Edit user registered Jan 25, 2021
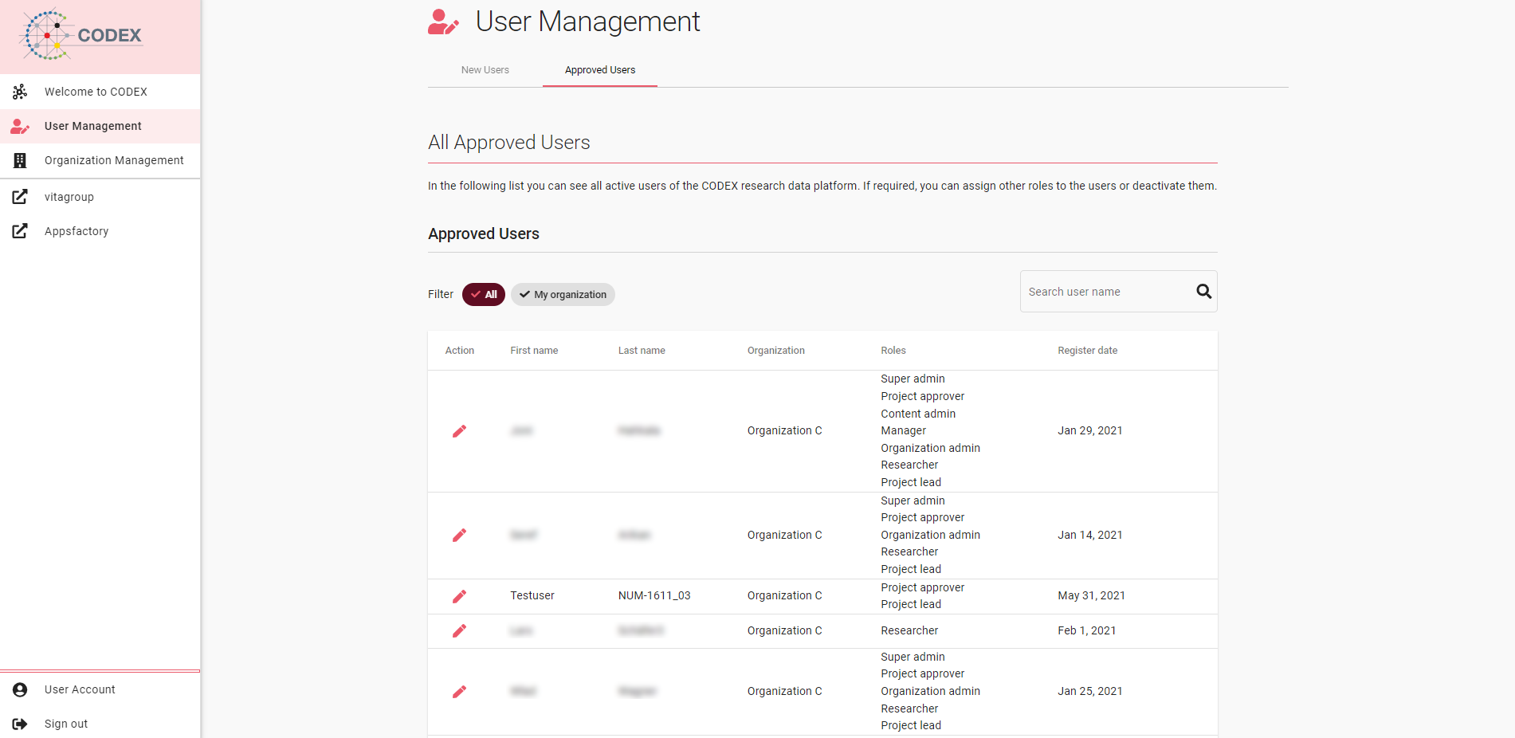This screenshot has height=738, width=1515. coord(459,692)
